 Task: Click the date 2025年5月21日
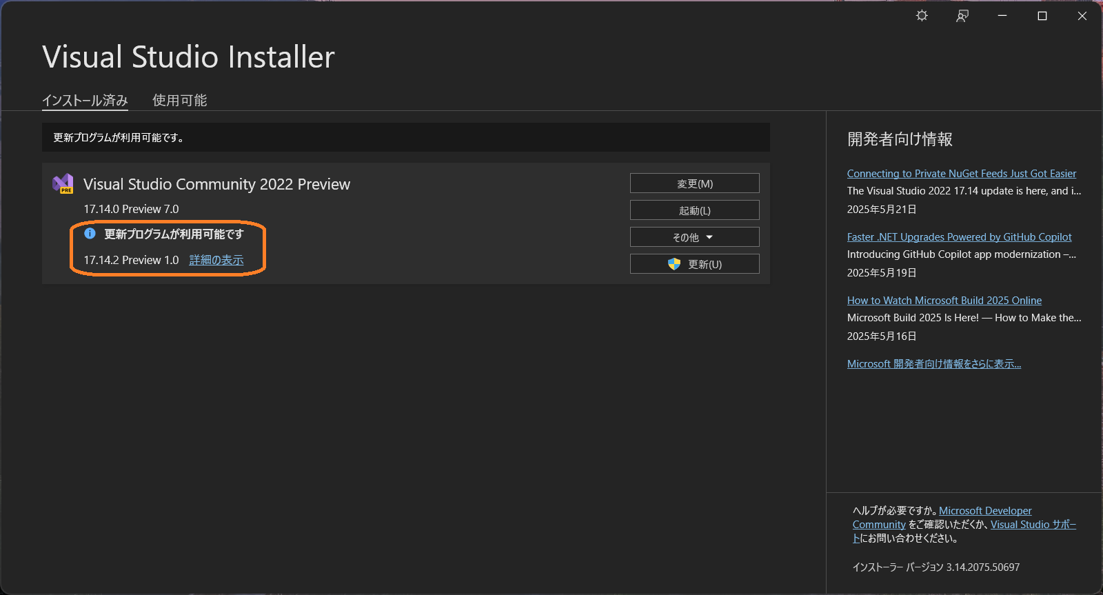pos(882,210)
